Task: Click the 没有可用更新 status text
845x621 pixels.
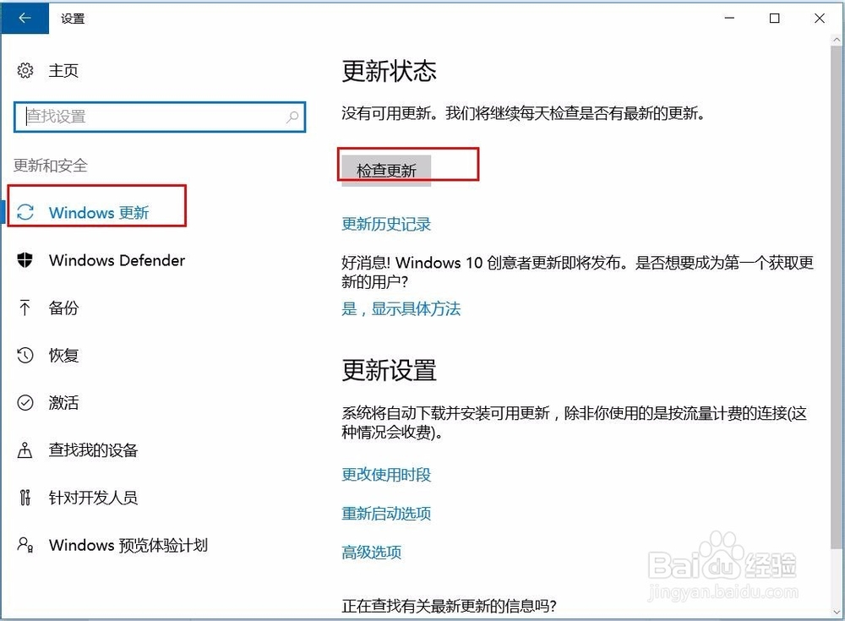Action: [523, 114]
